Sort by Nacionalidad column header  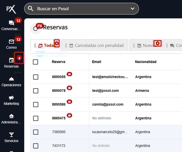(145, 62)
